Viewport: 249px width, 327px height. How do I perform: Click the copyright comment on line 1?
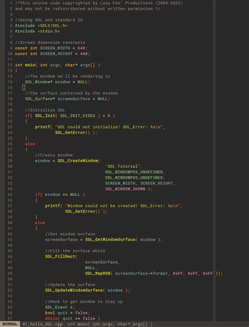coord(99,3)
